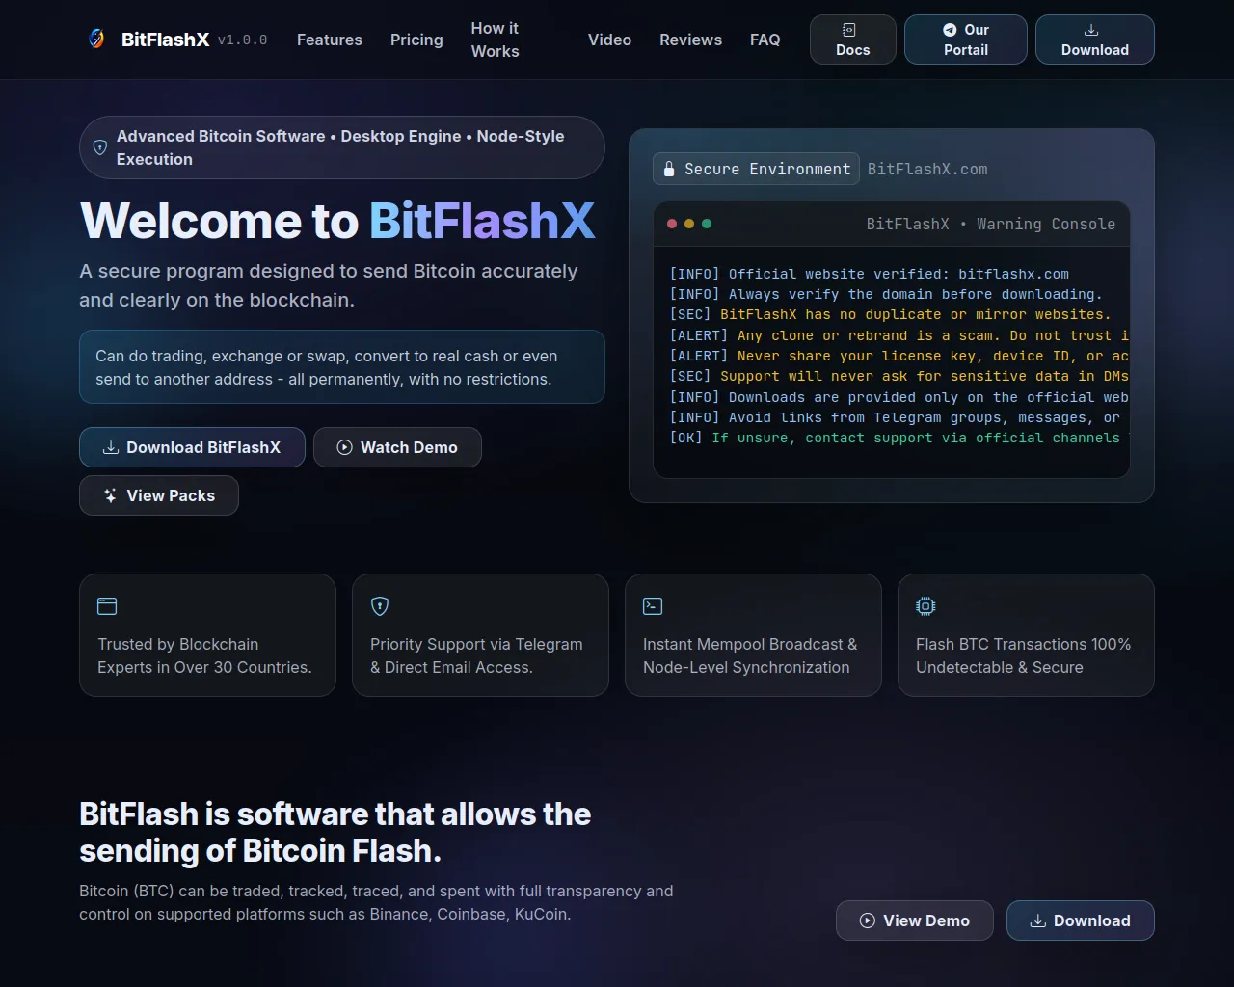1234x987 pixels.
Task: Click the 'no duplicate or mirror websites' line
Action: pyautogui.click(x=891, y=314)
